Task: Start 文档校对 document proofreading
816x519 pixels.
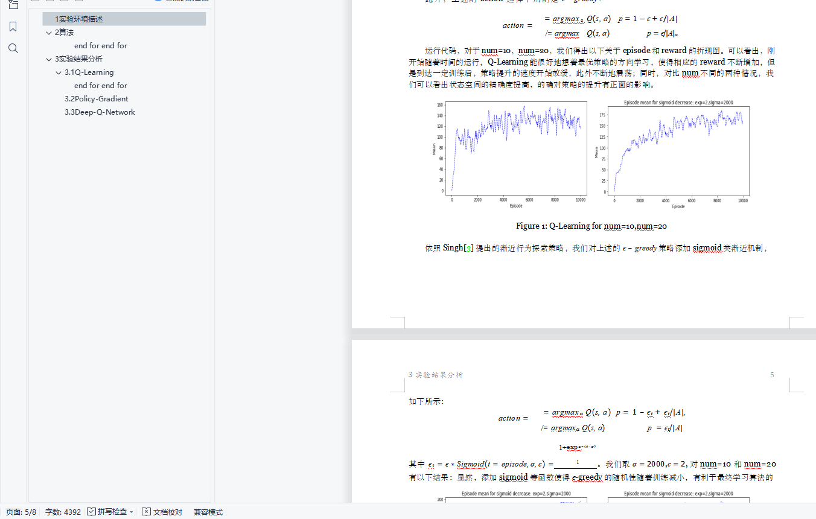Action: click(x=162, y=512)
